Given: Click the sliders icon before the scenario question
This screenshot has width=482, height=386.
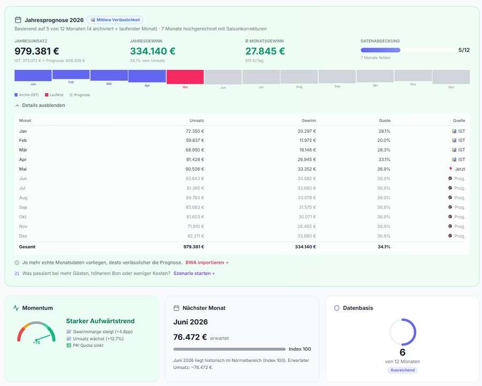Looking at the screenshot, I should coord(17,273).
